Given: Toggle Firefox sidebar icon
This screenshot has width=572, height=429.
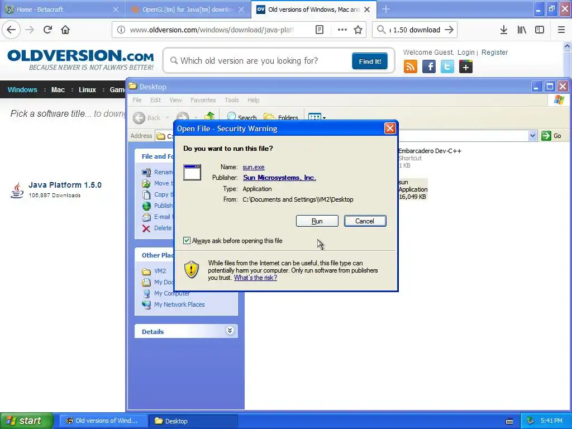Looking at the screenshot, I should tap(540, 30).
